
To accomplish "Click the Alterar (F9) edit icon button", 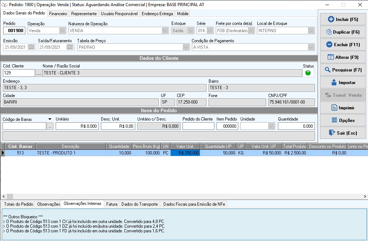I will pyautogui.click(x=342, y=57).
